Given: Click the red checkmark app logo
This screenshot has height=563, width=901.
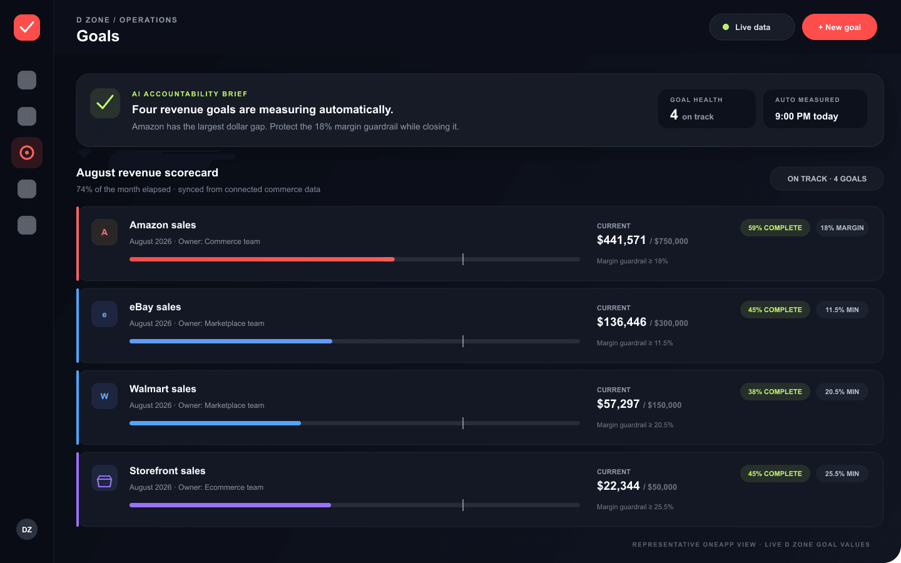Looking at the screenshot, I should tap(27, 28).
